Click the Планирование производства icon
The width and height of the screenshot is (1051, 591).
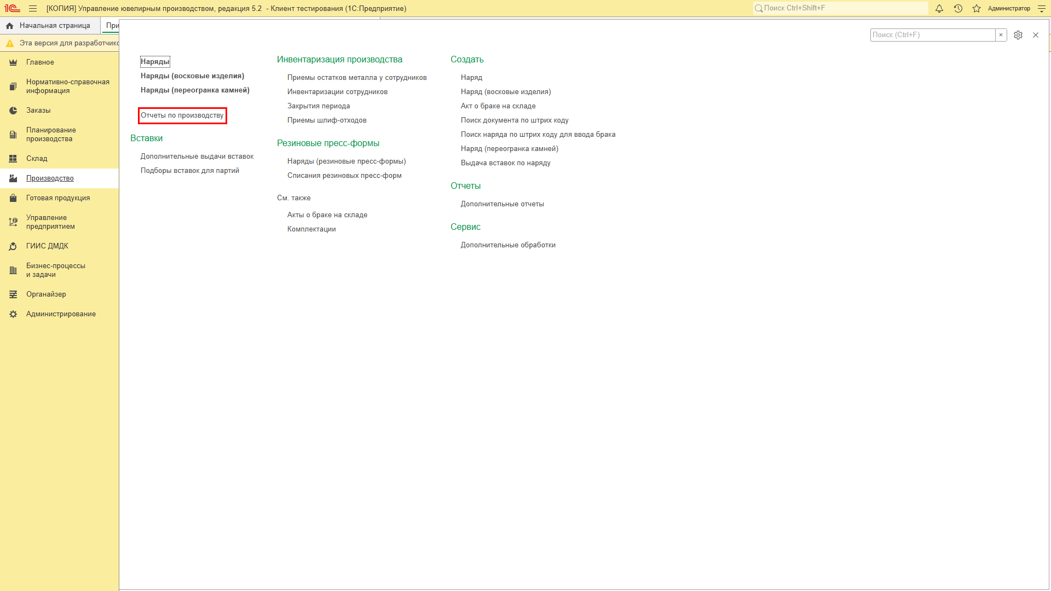[13, 135]
